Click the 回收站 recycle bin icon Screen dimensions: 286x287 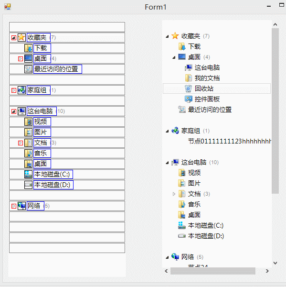[188, 88]
